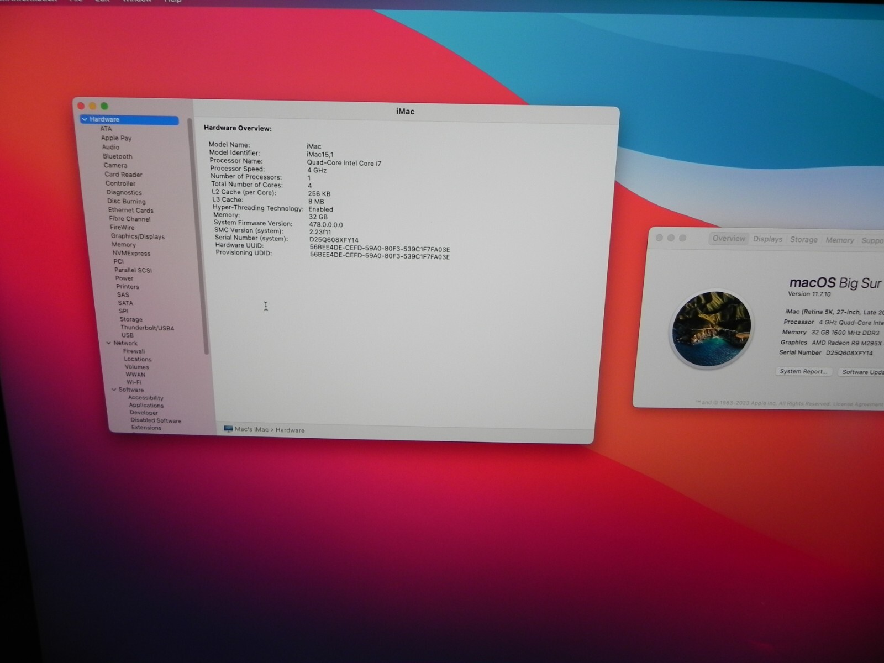884x663 pixels.
Task: Click the Quad-Core Intel Core i7 value
Action: click(x=344, y=163)
